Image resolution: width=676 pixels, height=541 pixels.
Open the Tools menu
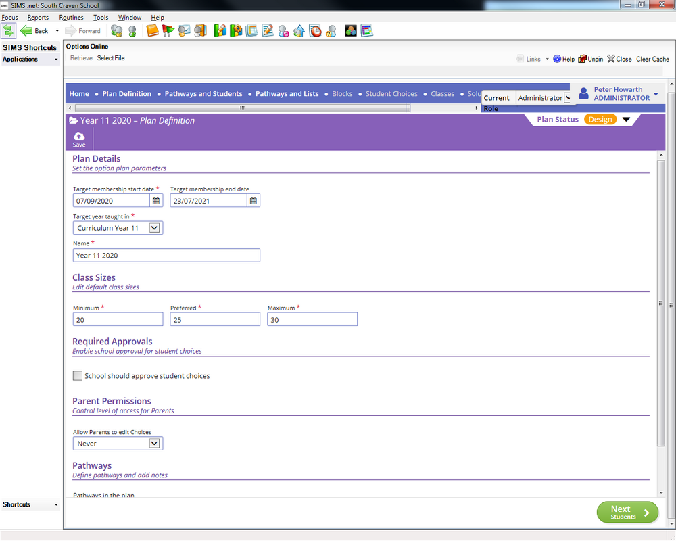101,18
